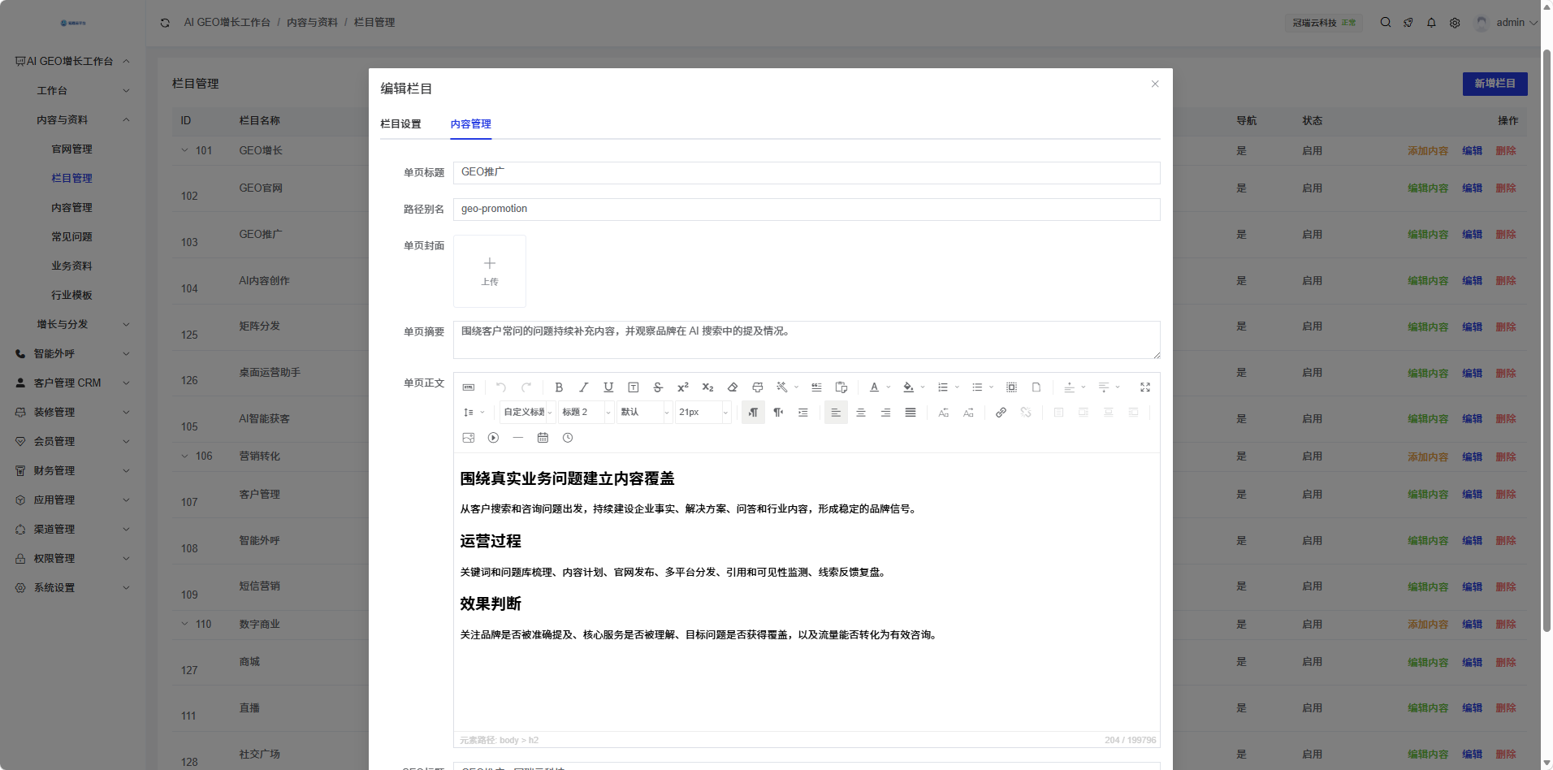The image size is (1553, 770).
Task: Click the 新增栏目 button
Action: click(x=1495, y=84)
